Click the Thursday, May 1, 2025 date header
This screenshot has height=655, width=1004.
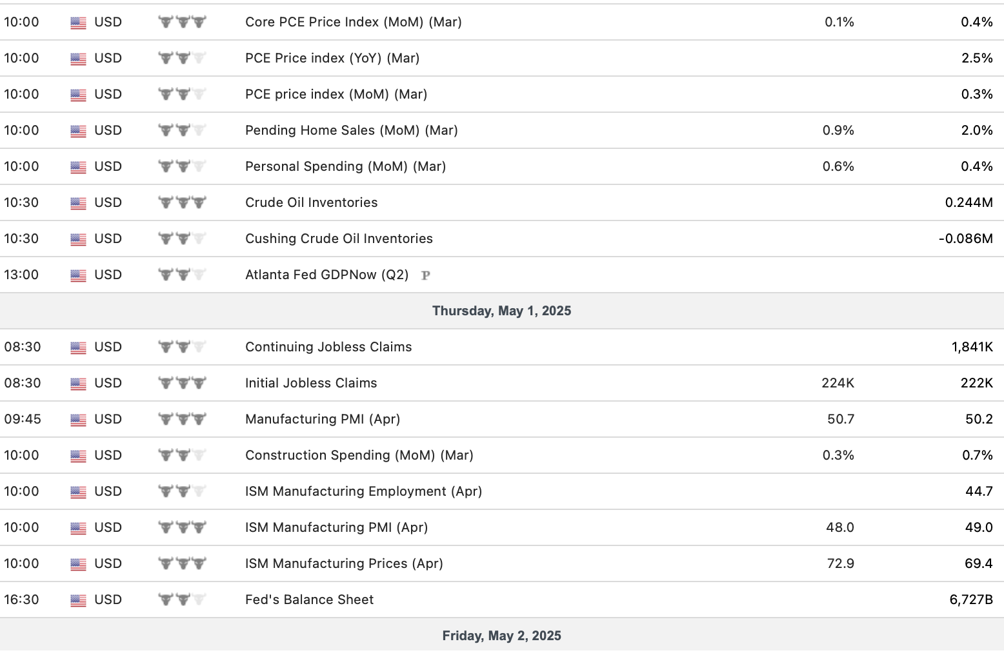pos(501,311)
